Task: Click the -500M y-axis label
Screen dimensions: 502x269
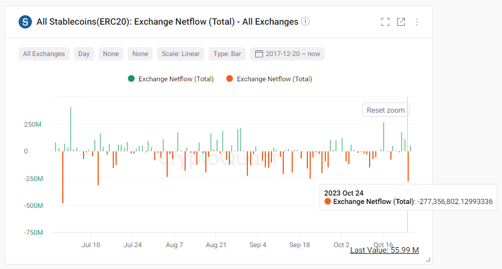Action: pos(33,206)
